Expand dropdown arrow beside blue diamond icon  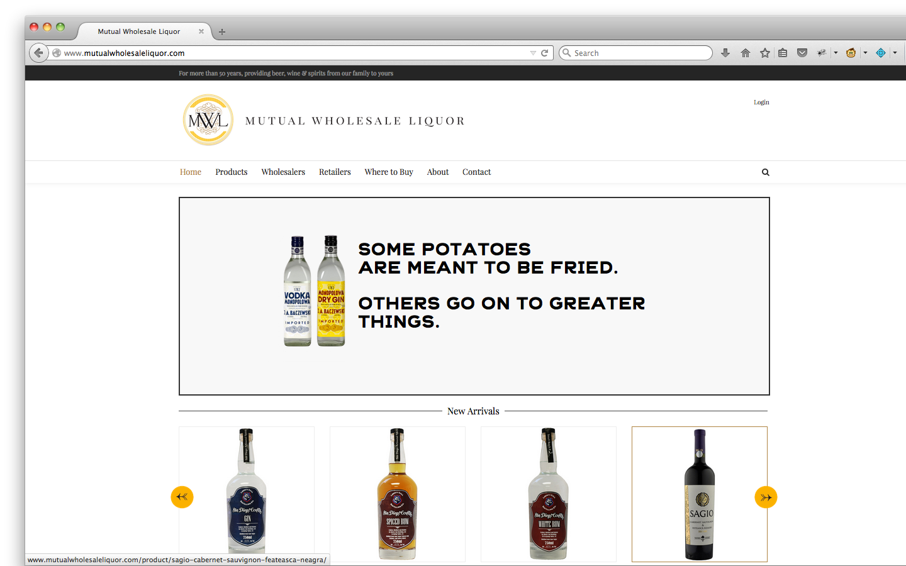tap(895, 53)
